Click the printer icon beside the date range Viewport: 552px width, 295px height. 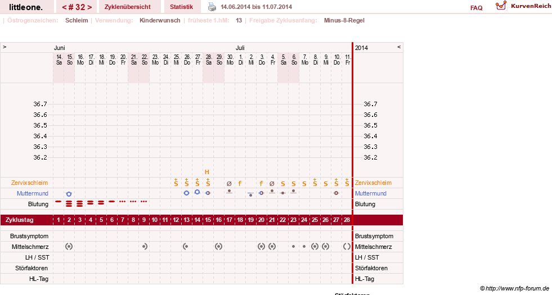(212, 7)
